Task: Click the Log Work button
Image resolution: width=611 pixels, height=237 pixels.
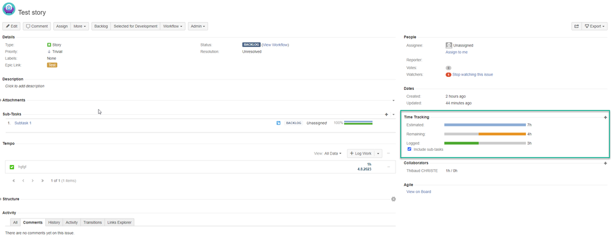Action: click(x=361, y=153)
